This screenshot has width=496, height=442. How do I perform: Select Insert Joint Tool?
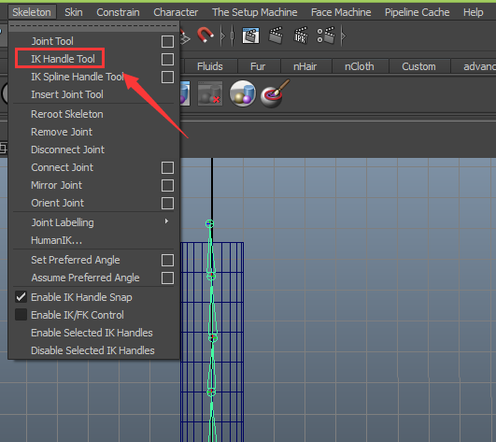(x=67, y=94)
